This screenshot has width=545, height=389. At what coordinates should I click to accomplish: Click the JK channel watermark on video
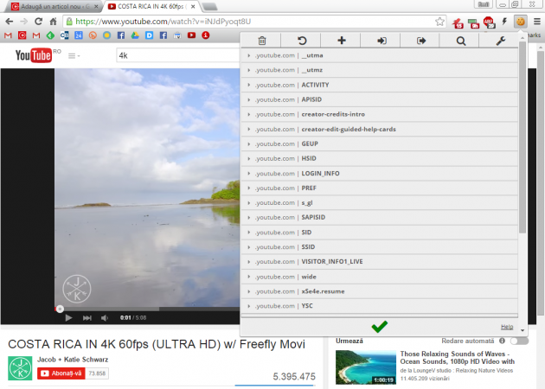point(77,289)
